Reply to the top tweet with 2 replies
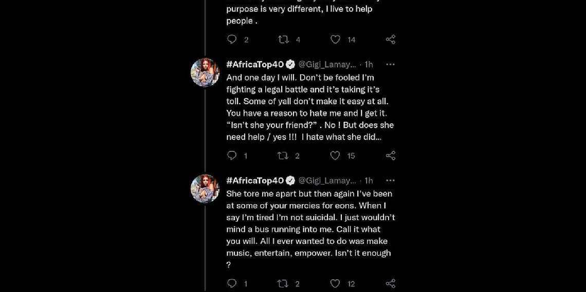Viewport: 586px width, 292px height. pos(232,40)
